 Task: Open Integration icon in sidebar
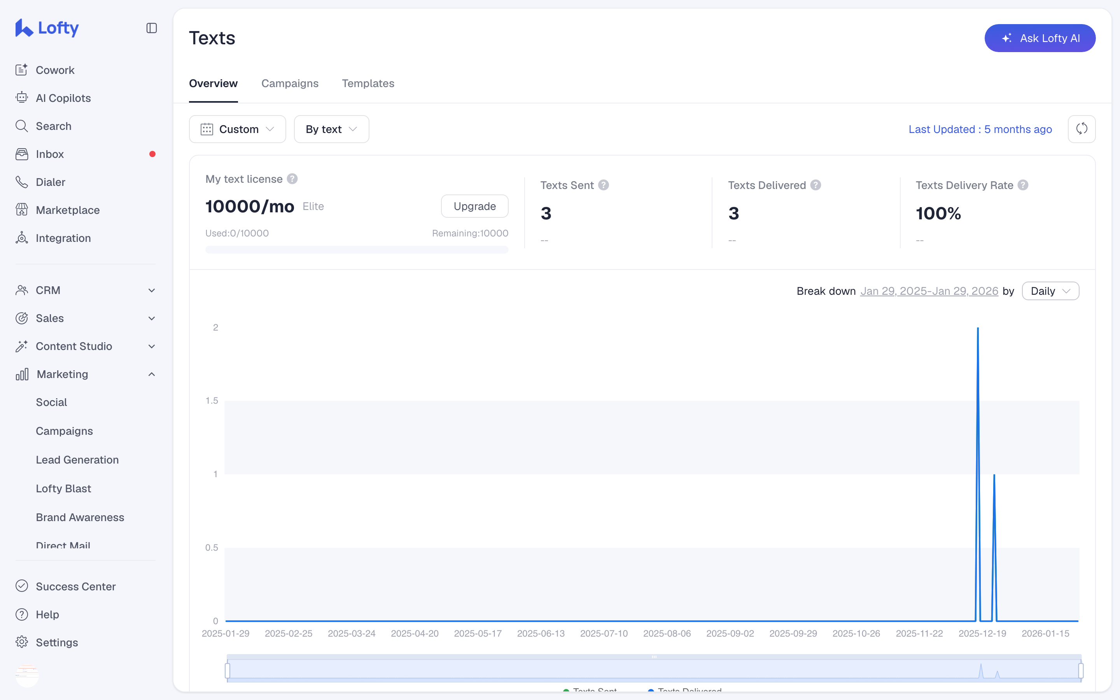click(x=22, y=238)
